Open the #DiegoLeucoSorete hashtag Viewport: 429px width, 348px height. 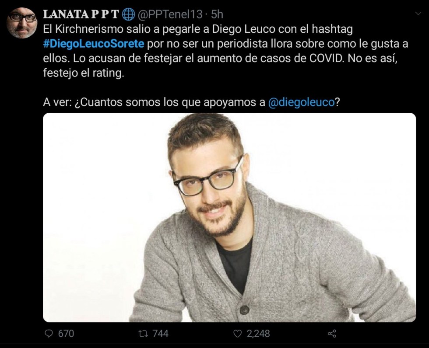pos(94,44)
